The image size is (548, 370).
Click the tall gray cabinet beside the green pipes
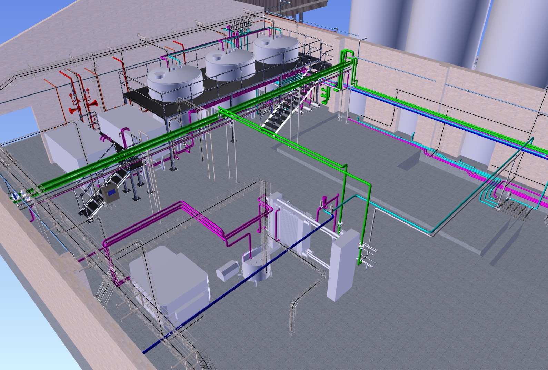click(x=341, y=264)
